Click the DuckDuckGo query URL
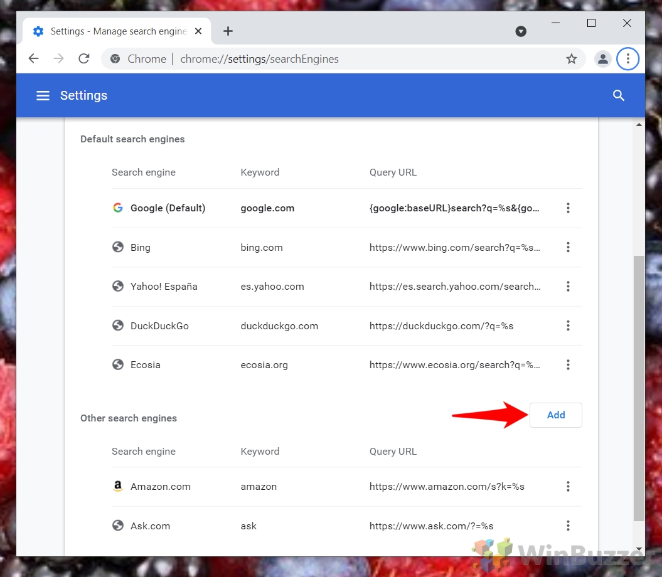Image resolution: width=662 pixels, height=577 pixels. (x=441, y=326)
